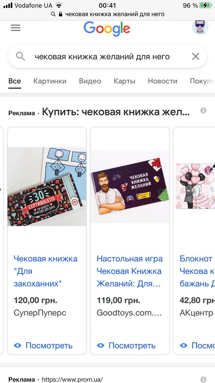Switch to the Карты tab
Screen dimensions: 215x383
tap(124, 81)
